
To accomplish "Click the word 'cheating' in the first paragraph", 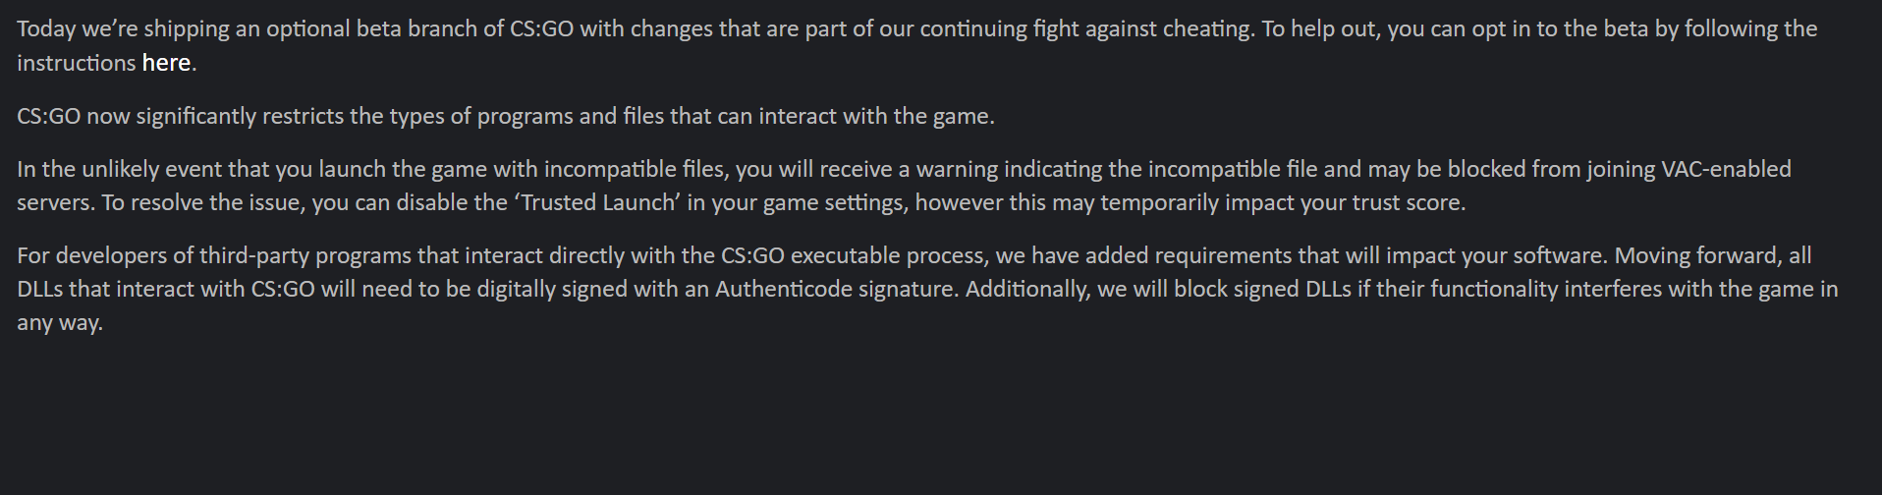I will point(1208,29).
